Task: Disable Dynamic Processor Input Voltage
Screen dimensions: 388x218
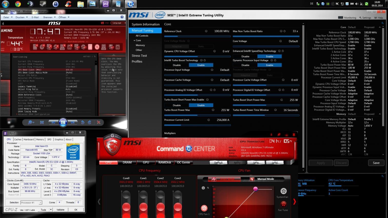Action: [245, 65]
